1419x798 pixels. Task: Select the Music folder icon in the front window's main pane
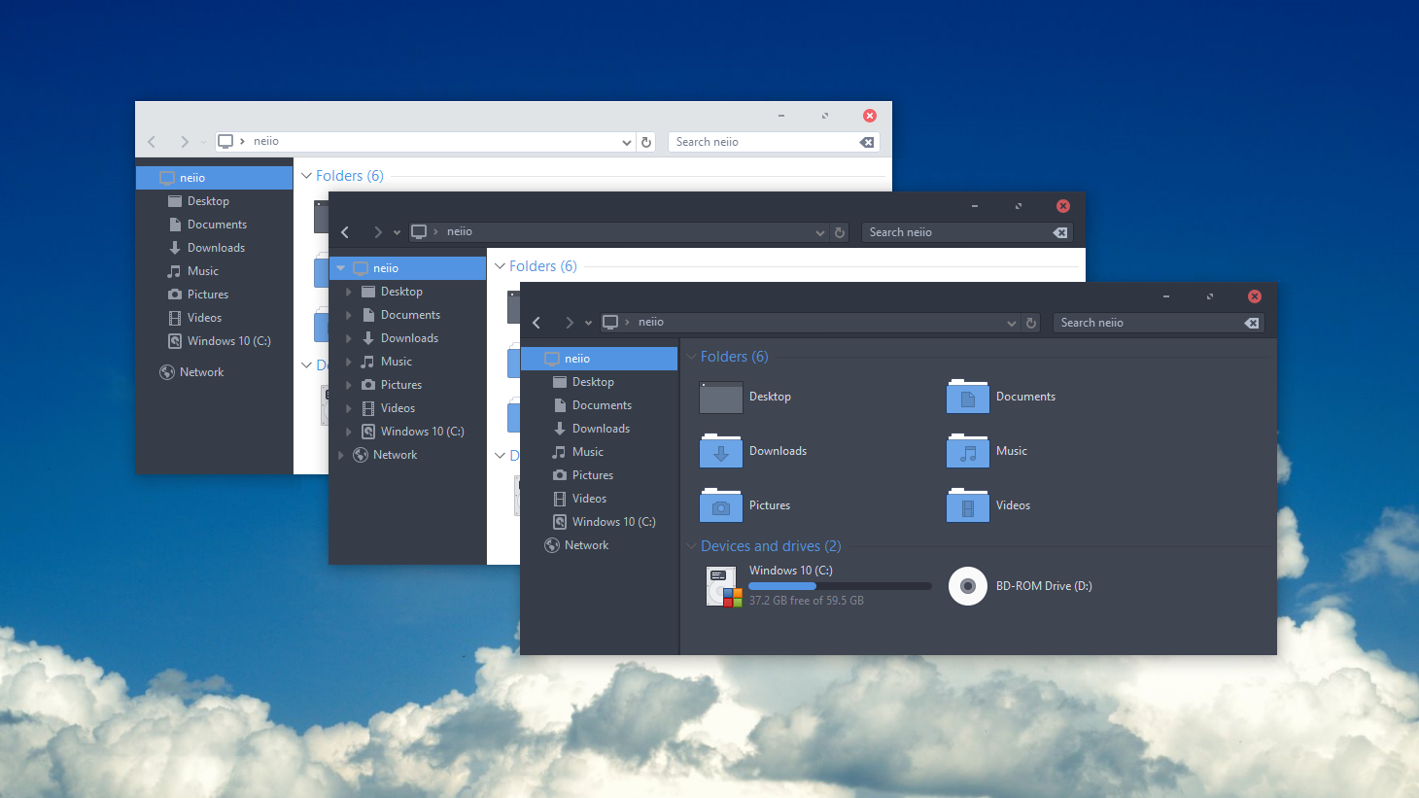coord(968,451)
